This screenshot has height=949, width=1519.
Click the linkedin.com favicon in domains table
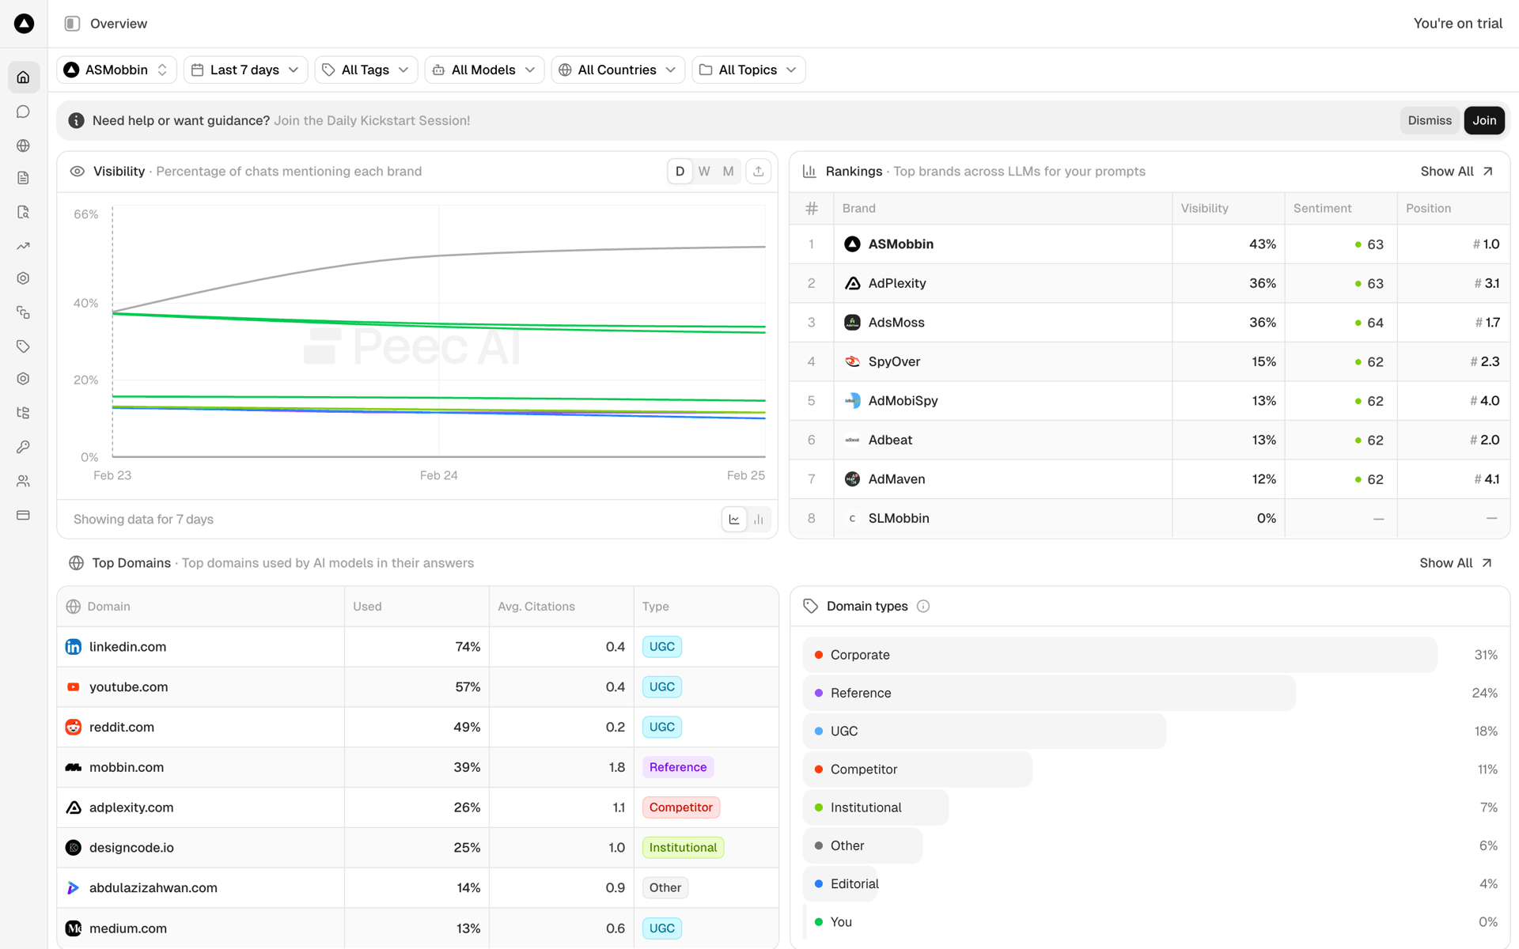73,647
